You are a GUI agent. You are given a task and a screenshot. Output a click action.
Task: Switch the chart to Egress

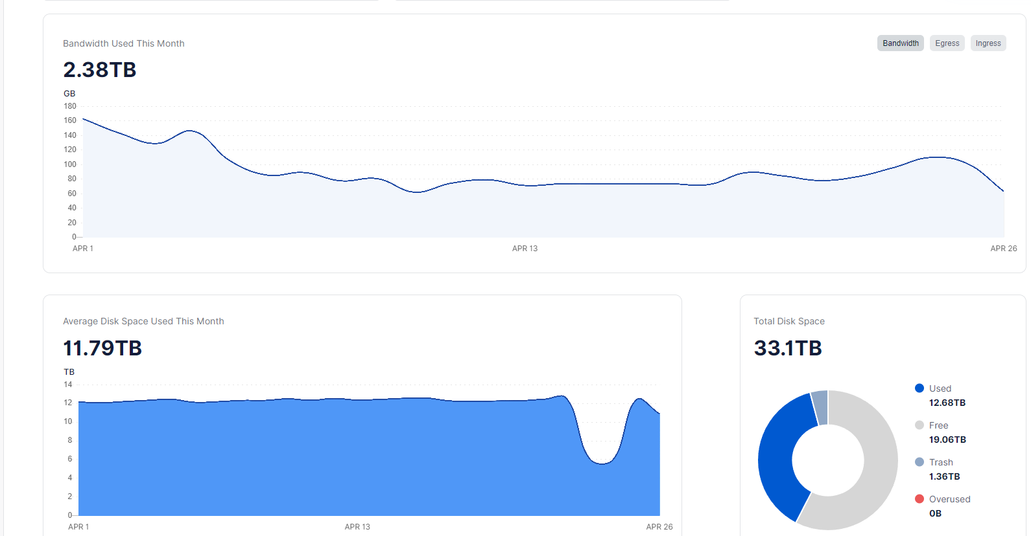[947, 43]
